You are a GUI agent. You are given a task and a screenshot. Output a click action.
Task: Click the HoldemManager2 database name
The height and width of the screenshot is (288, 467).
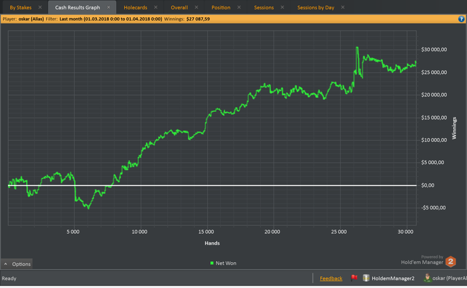pyautogui.click(x=393, y=279)
